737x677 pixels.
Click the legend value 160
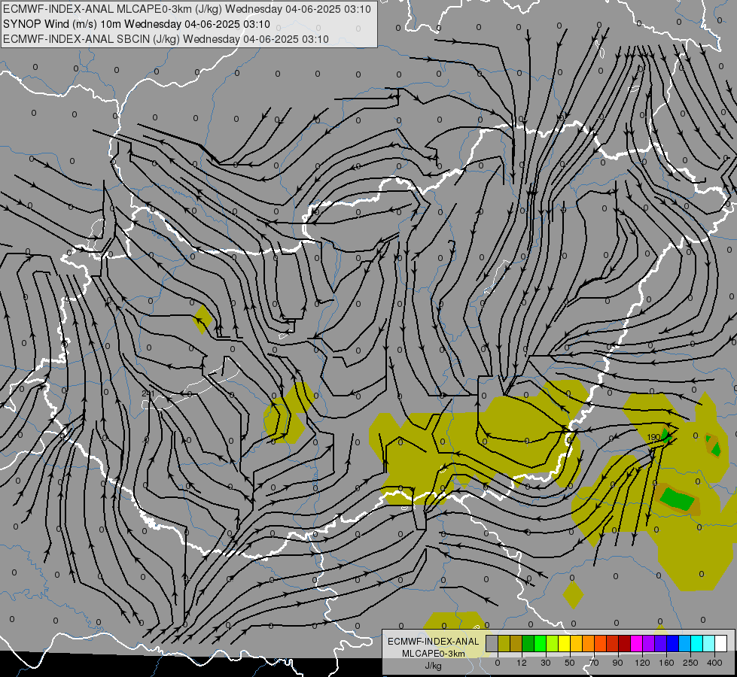pos(666,663)
